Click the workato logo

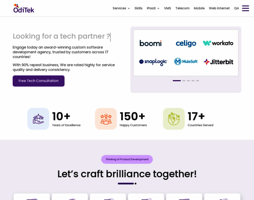pyautogui.click(x=218, y=43)
